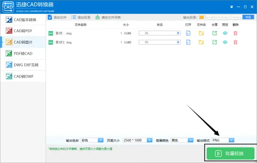Click the 清空文件列表 broom icon
Viewport: 257px width, 163px height.
click(x=97, y=17)
